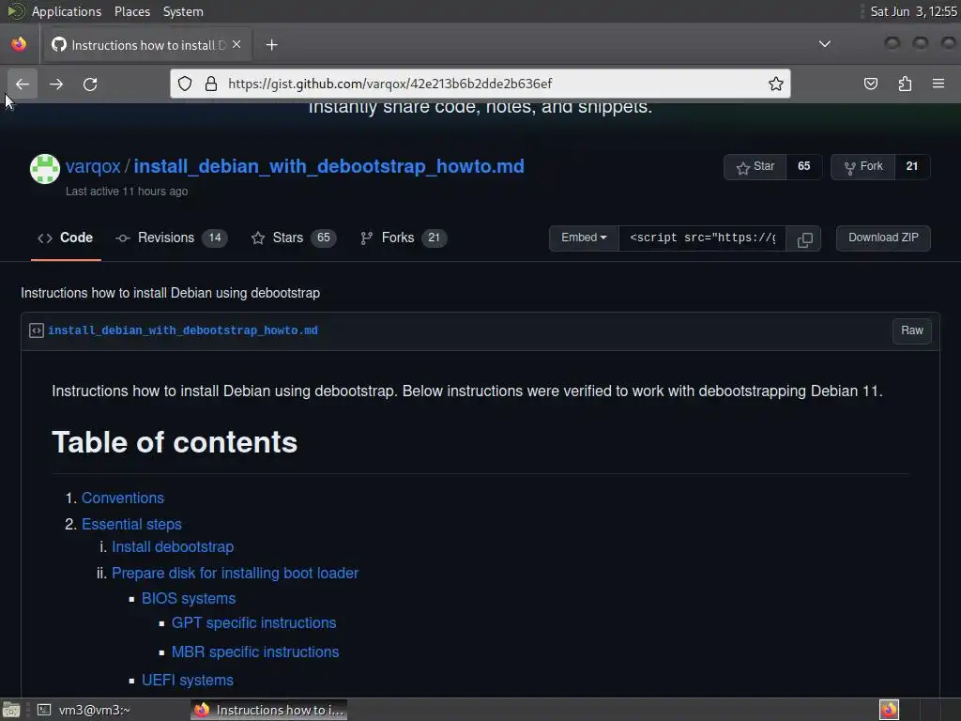Image resolution: width=961 pixels, height=721 pixels.
Task: Open varqox user avatar
Action: [x=45, y=169]
